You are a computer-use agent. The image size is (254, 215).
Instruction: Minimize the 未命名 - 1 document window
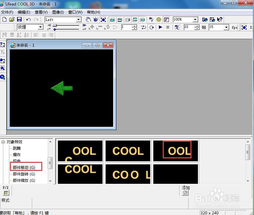click(x=87, y=45)
